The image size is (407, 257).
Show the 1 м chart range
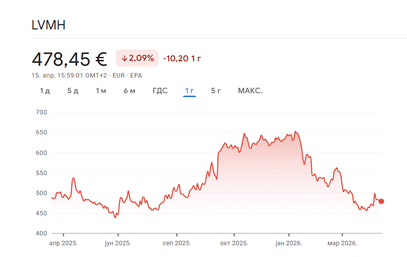[101, 91]
